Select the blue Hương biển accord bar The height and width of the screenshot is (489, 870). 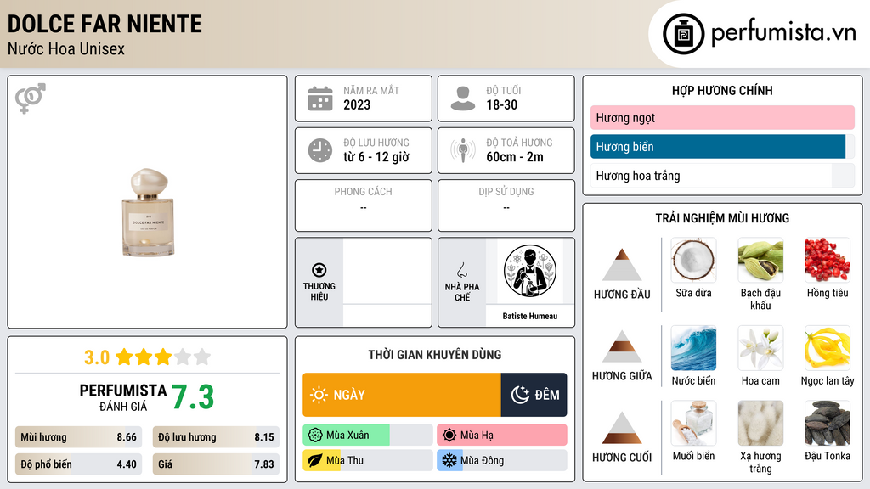click(x=722, y=146)
